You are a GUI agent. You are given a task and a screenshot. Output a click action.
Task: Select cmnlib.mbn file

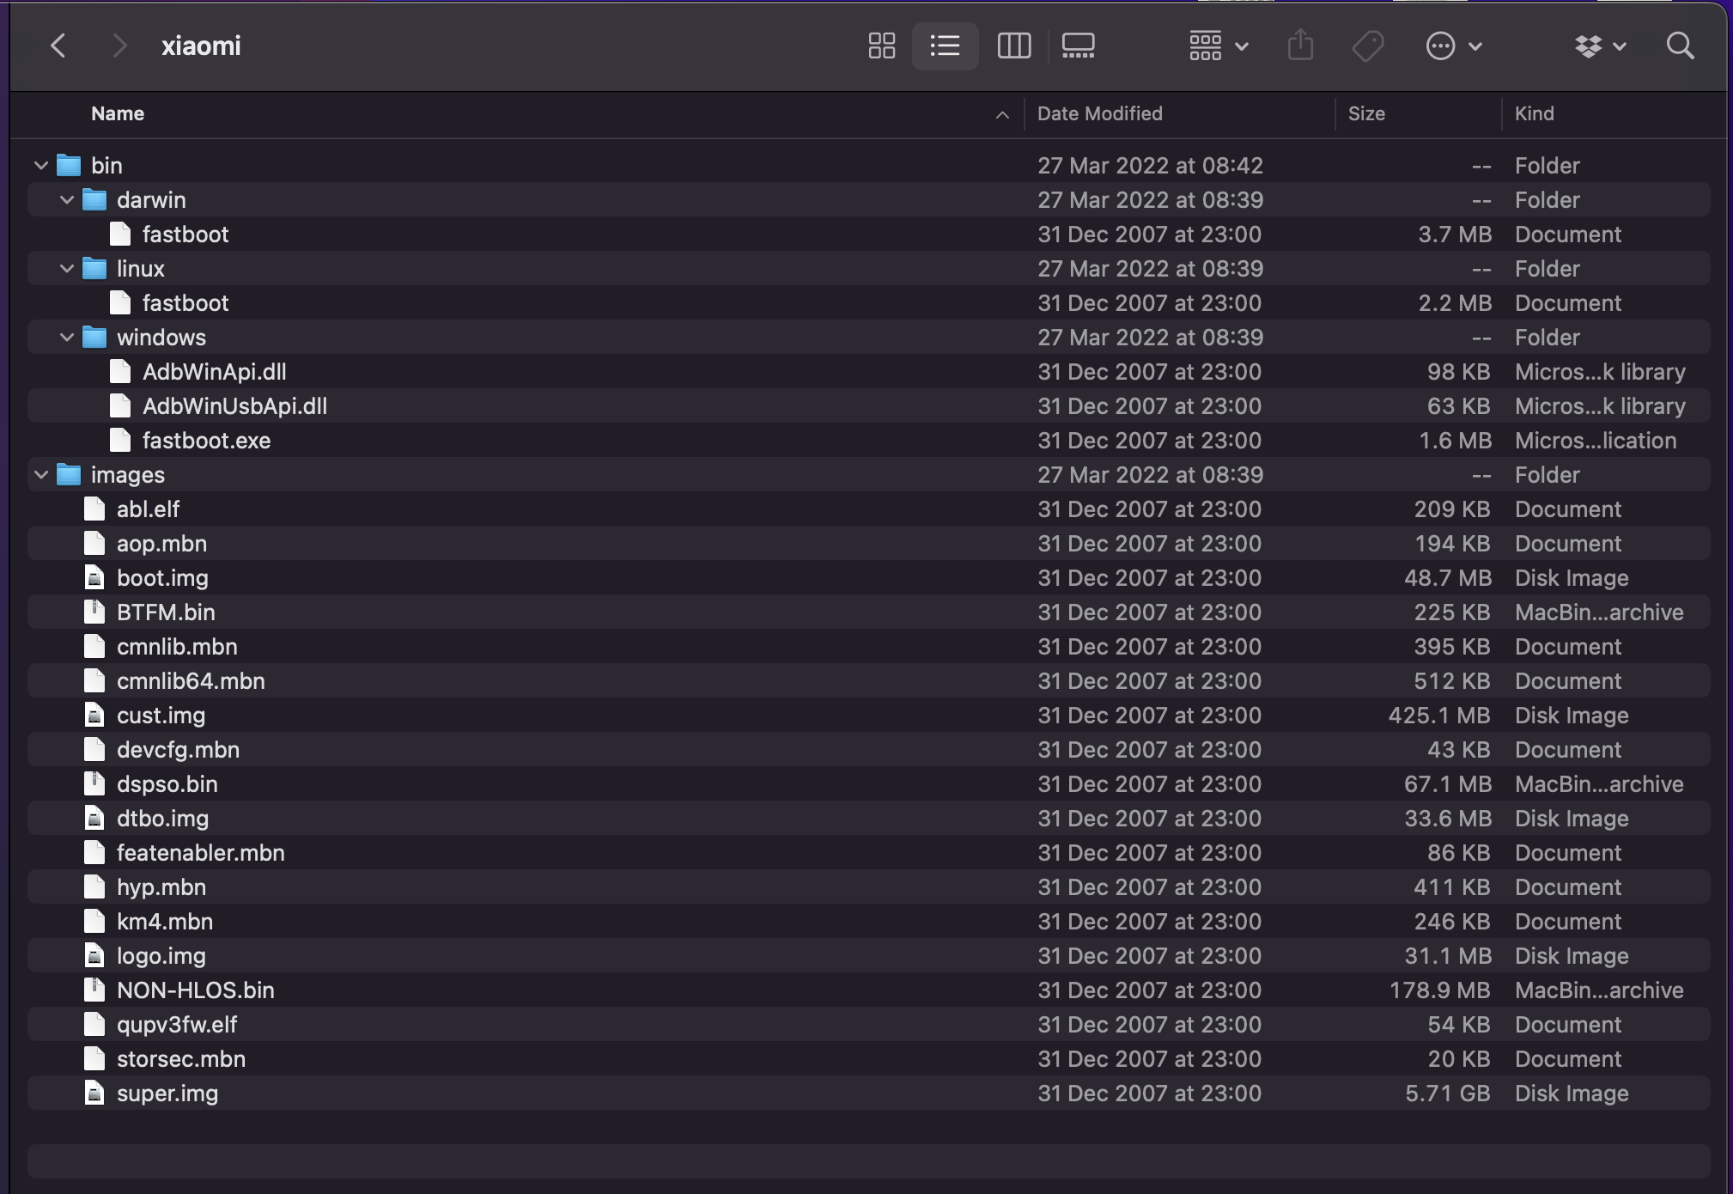(868, 646)
